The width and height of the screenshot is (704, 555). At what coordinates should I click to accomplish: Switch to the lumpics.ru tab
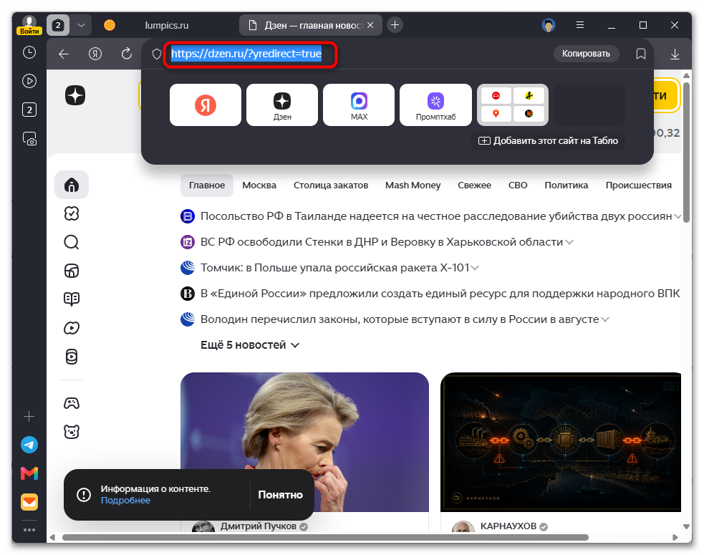click(x=167, y=26)
